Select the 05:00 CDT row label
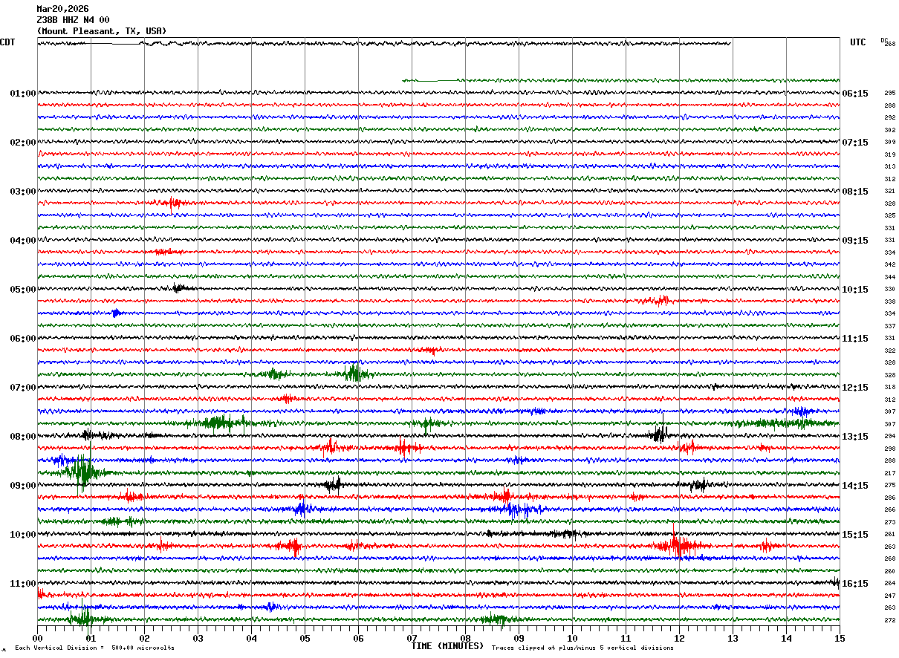Screen dimensions: 899x658 (x=23, y=290)
